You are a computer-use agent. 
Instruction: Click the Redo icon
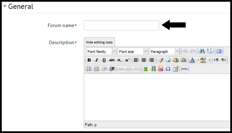coord(193,51)
